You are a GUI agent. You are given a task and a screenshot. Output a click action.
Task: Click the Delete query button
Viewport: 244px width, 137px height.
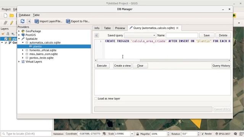[223, 35]
